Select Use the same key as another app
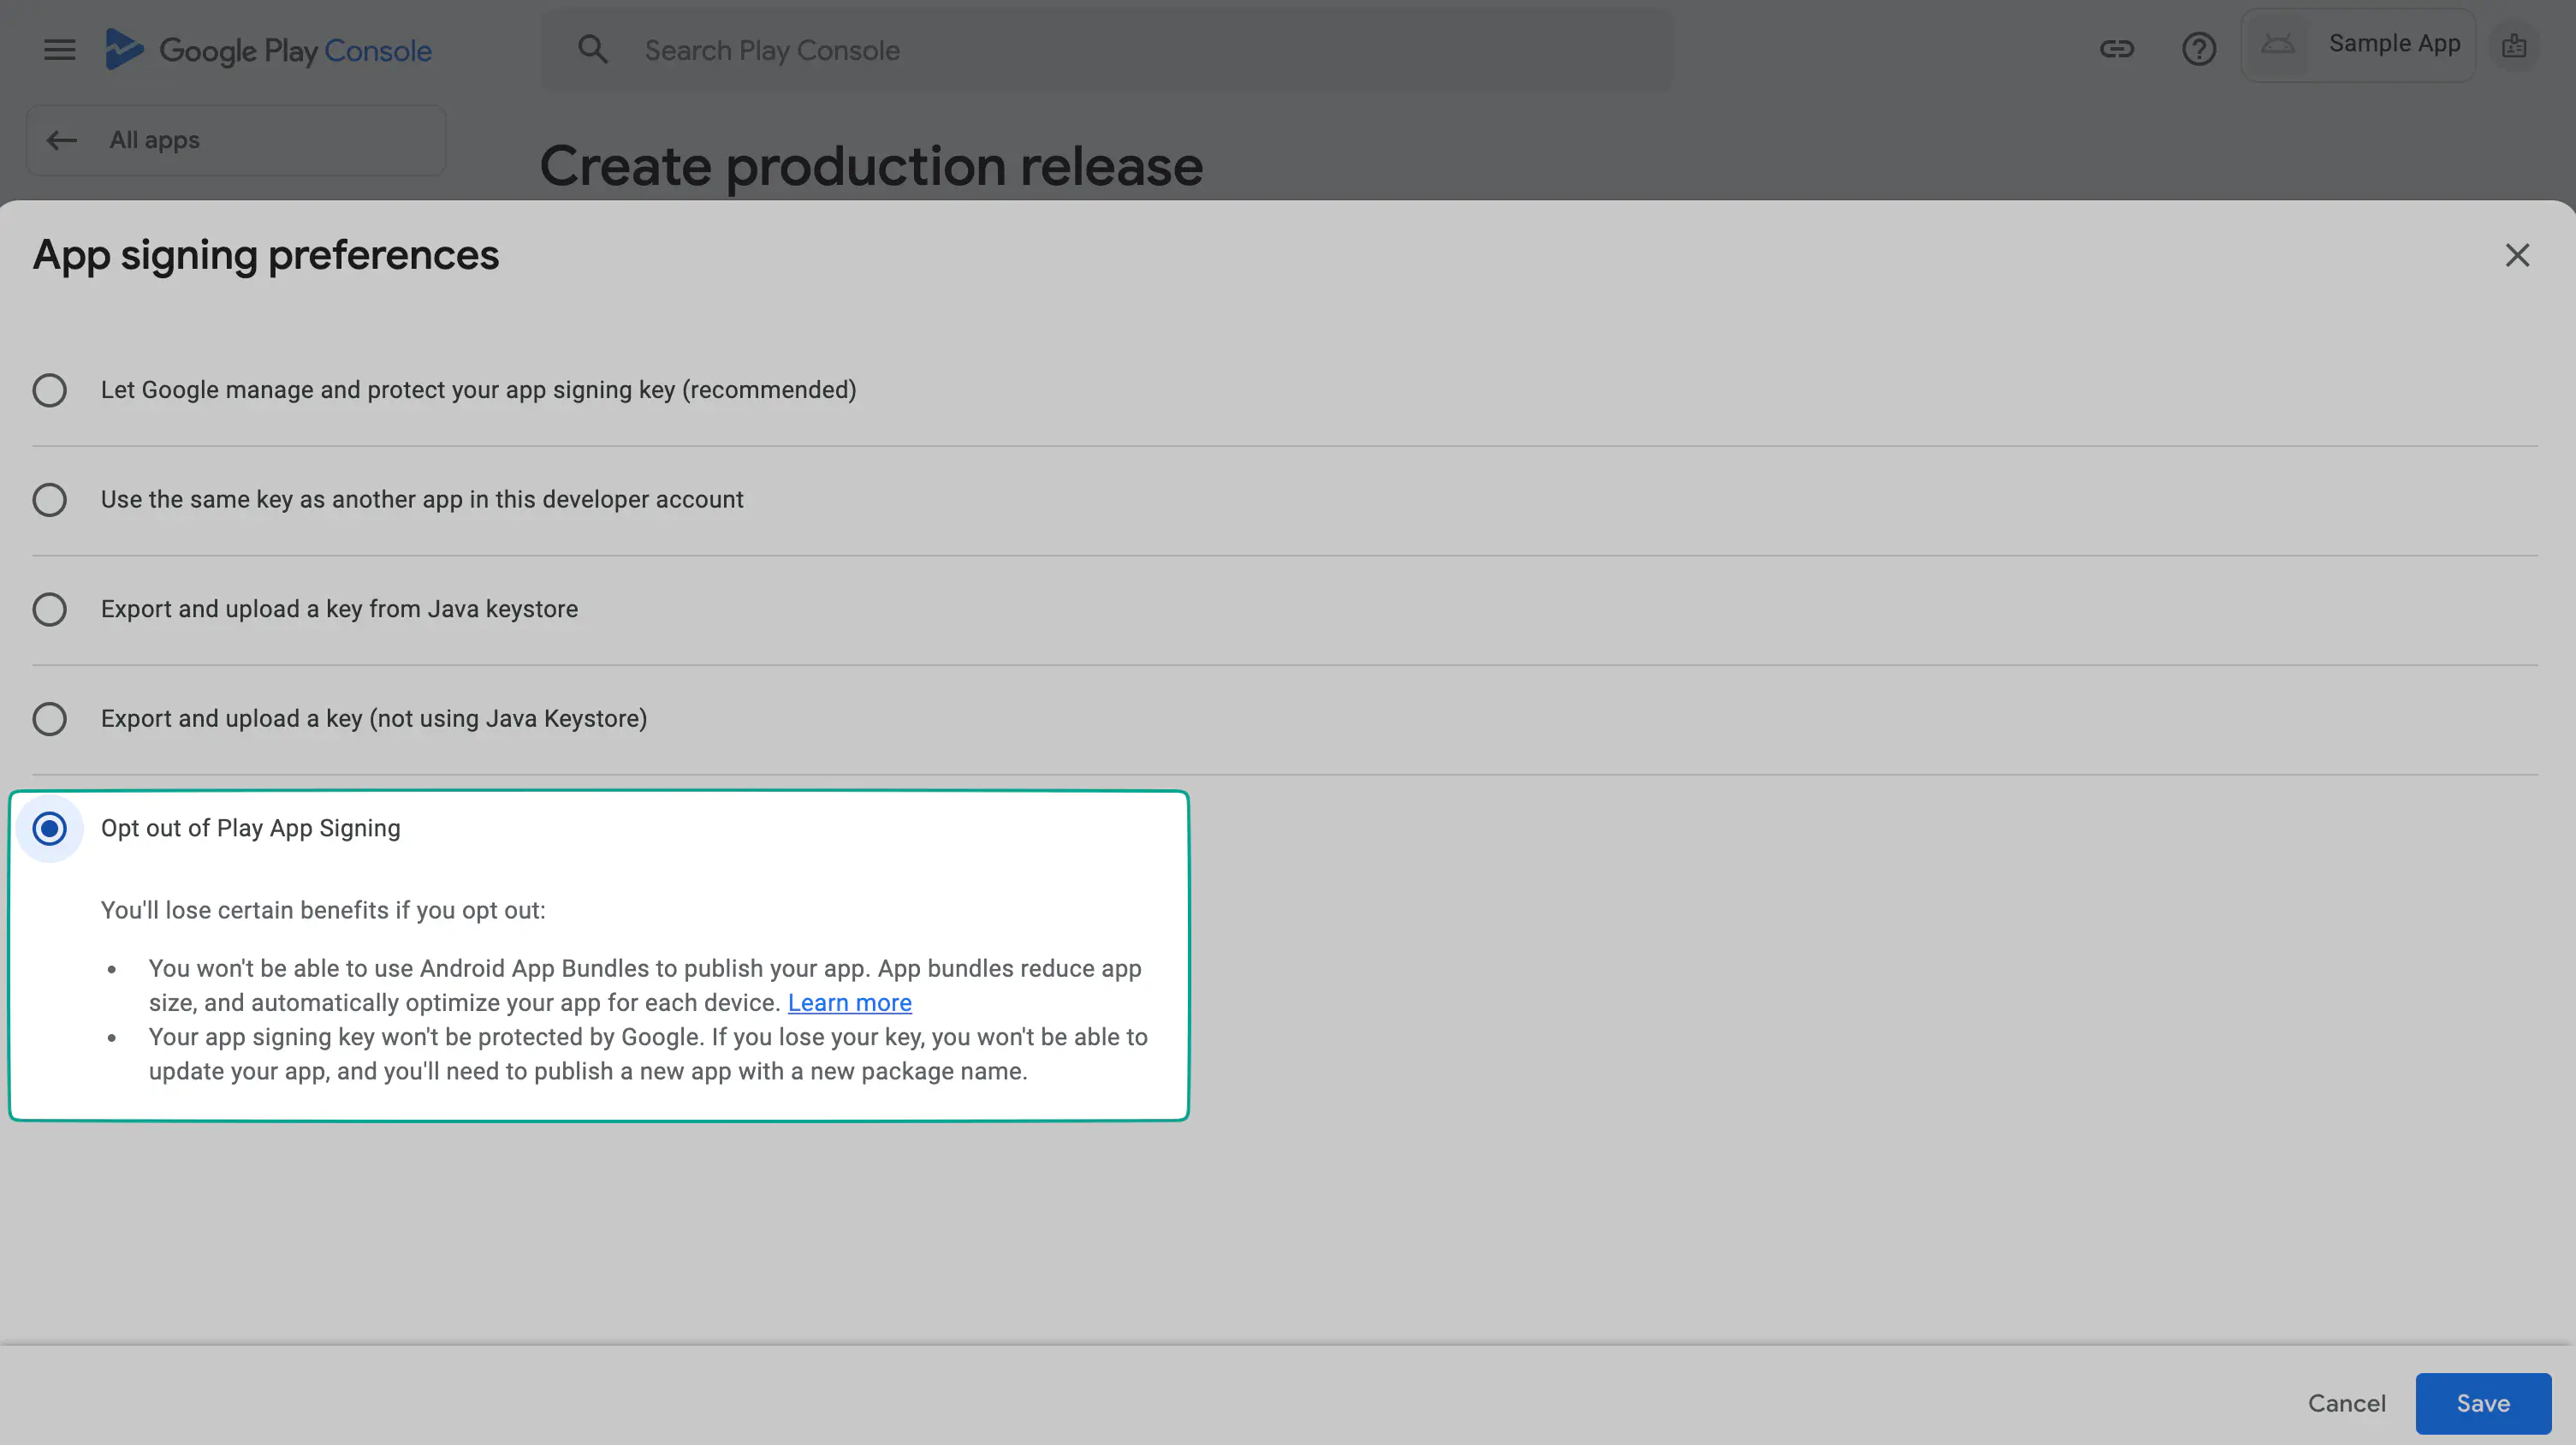 pos(49,500)
